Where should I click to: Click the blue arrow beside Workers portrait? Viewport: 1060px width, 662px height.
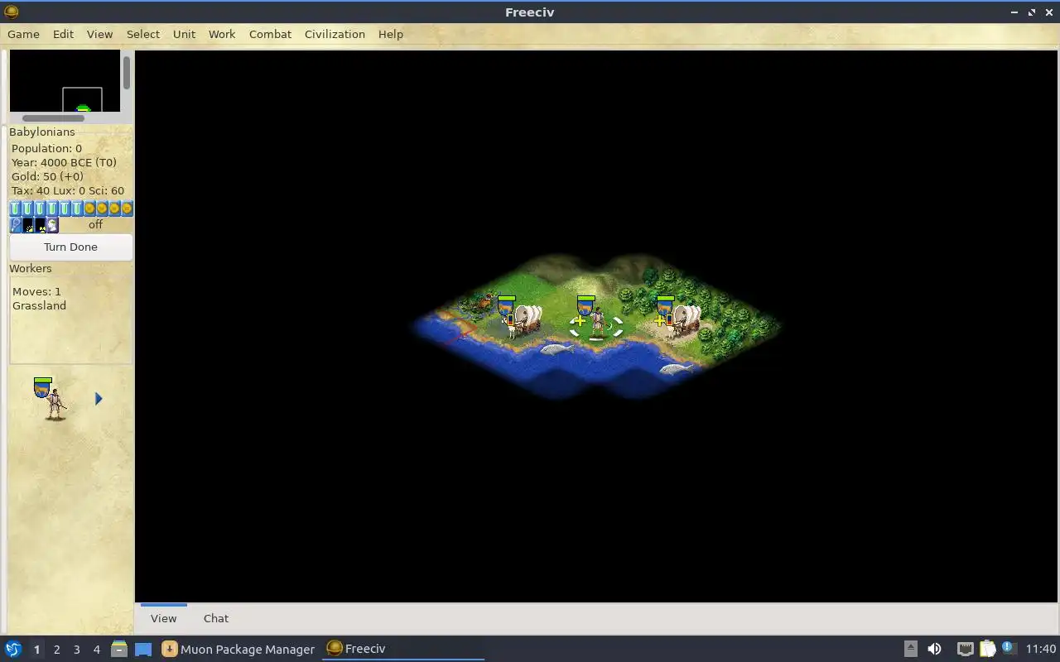click(x=98, y=399)
